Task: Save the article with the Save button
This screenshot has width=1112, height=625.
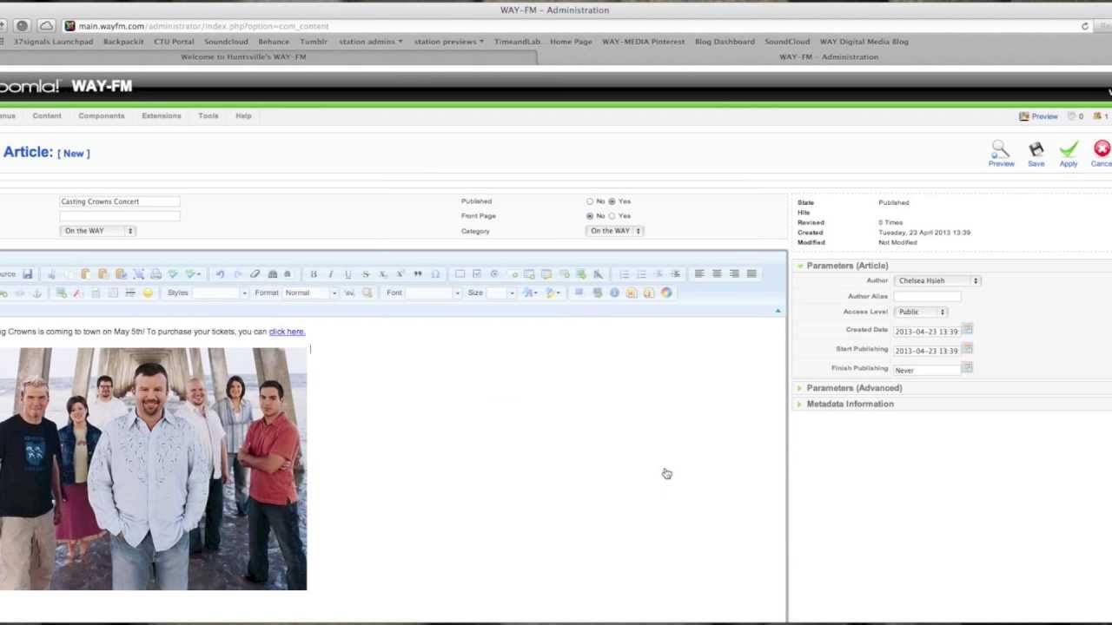Action: pyautogui.click(x=1036, y=154)
